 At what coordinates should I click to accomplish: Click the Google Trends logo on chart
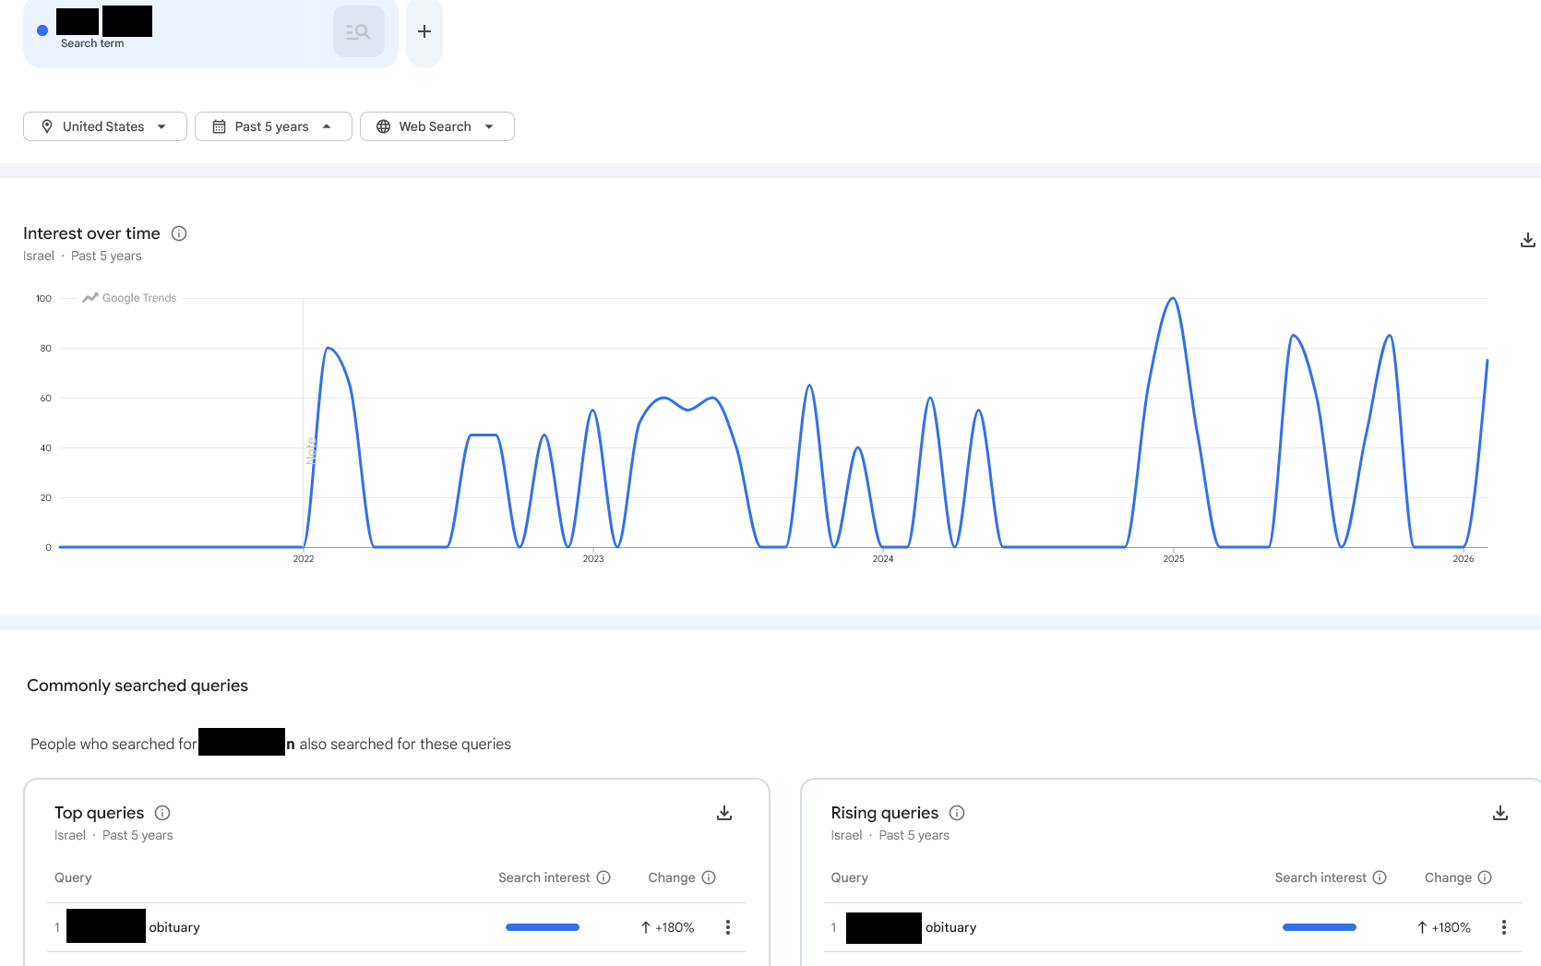click(129, 298)
